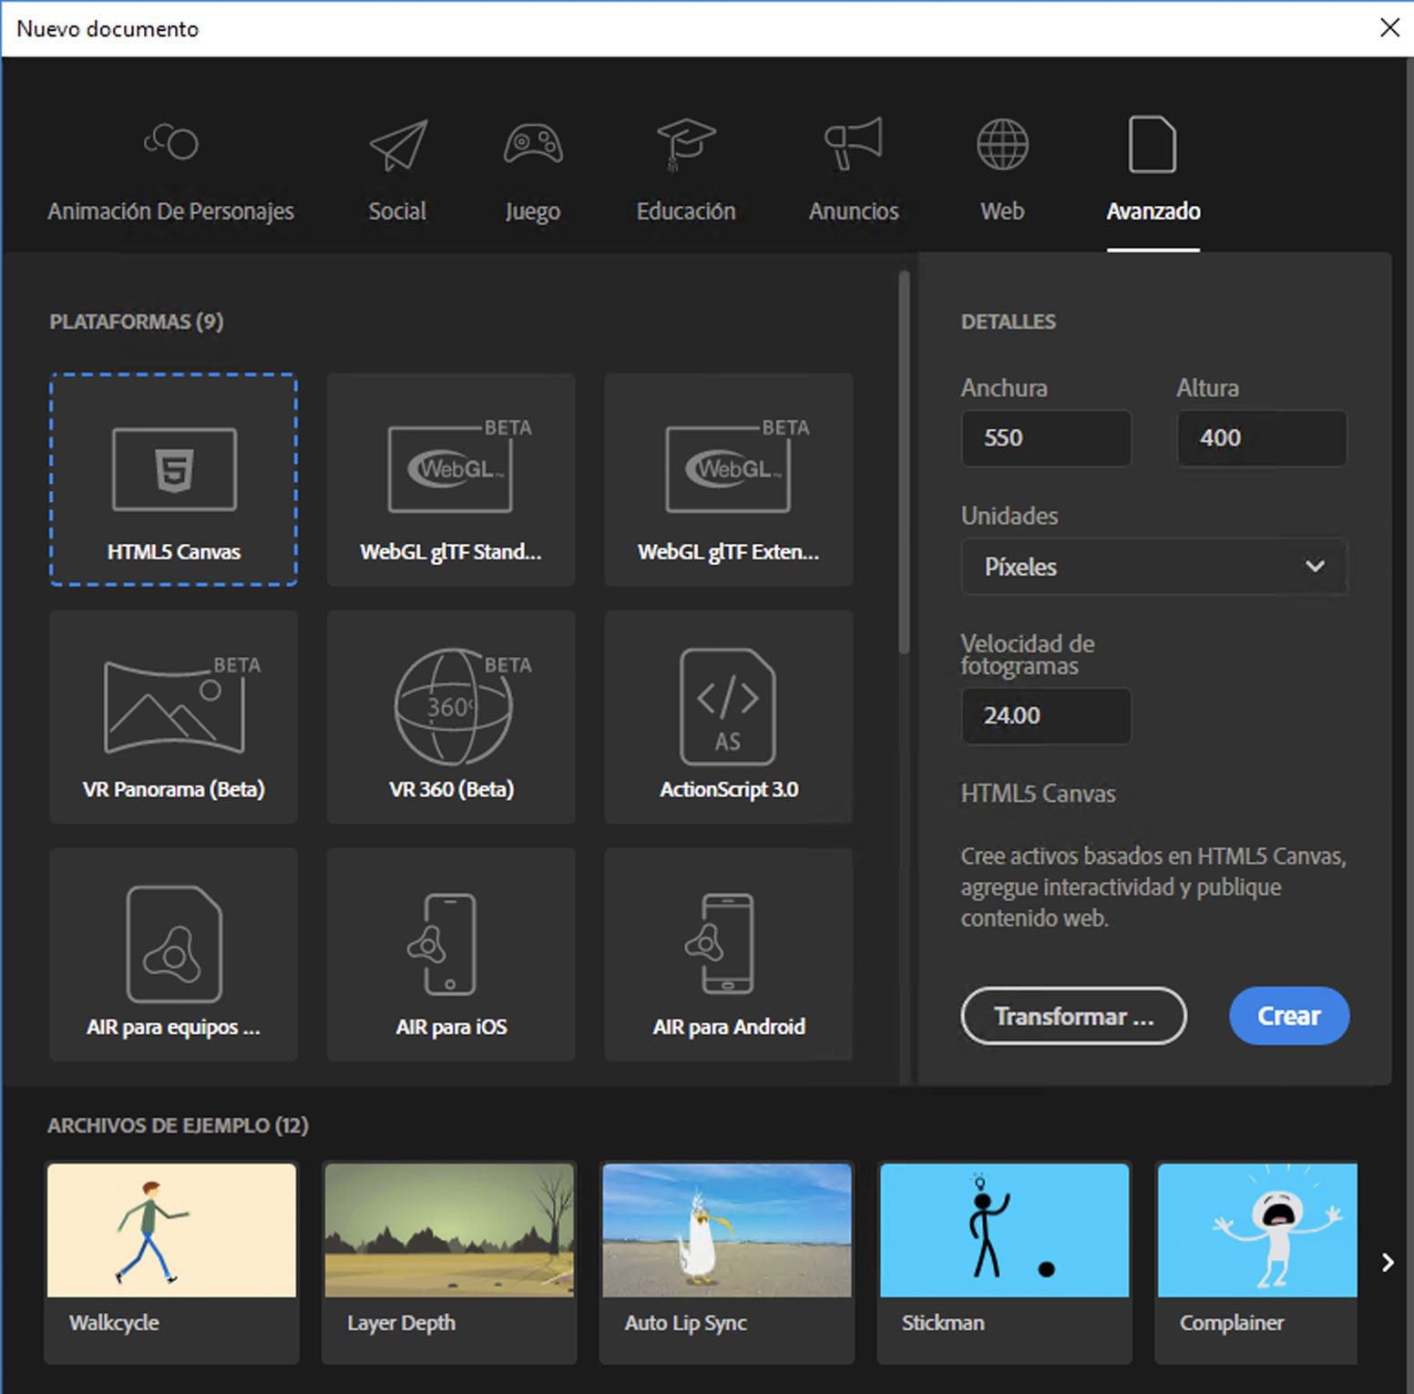Screen dimensions: 1414x1394
Task: Open the Unidades Píxeles dropdown
Action: [x=1154, y=567]
